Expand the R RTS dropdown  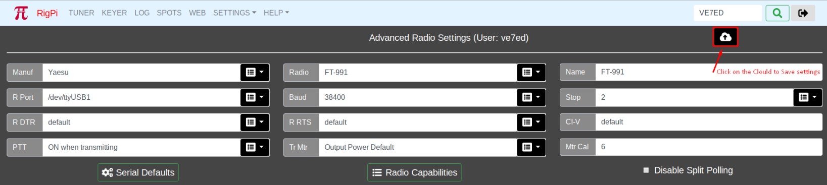[x=531, y=122]
